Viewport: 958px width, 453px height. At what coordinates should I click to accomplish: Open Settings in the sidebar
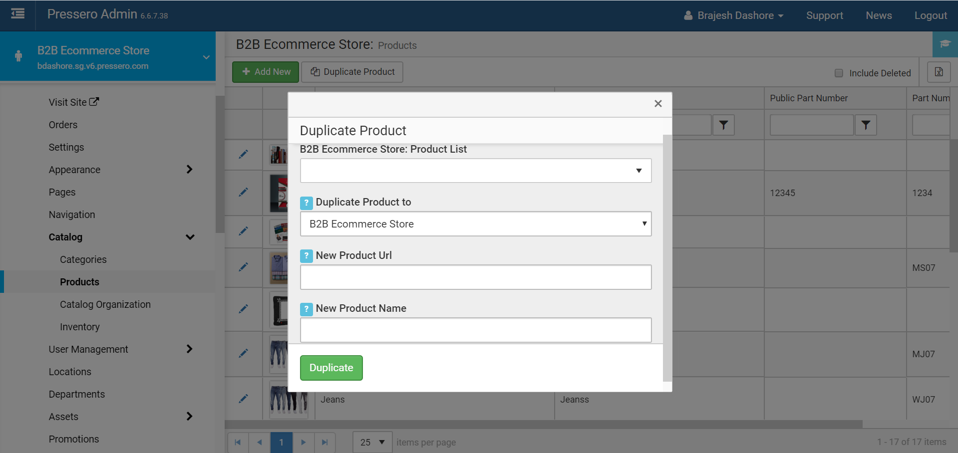66,147
